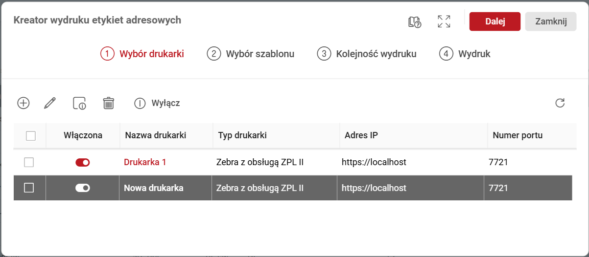The width and height of the screenshot is (589, 257).
Task: Check the select-all header checkbox
Action: 31,136
